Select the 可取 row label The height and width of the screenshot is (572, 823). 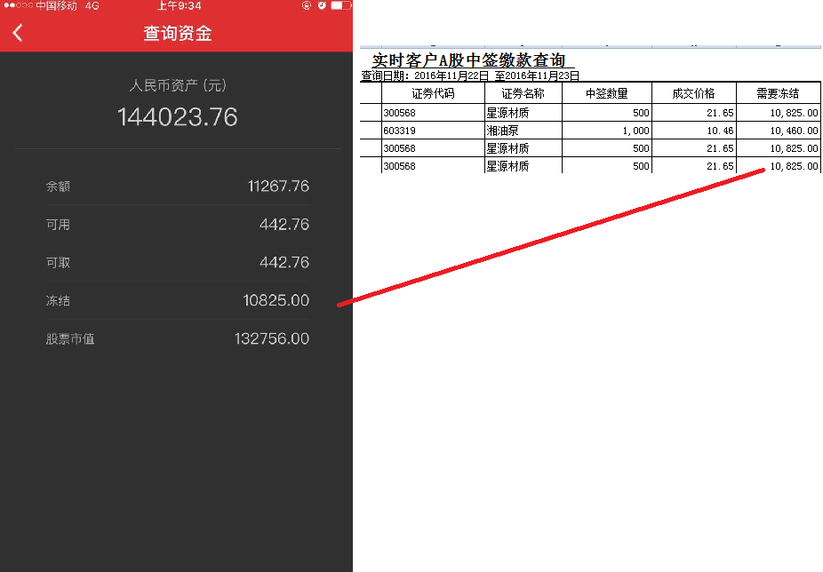(x=58, y=262)
